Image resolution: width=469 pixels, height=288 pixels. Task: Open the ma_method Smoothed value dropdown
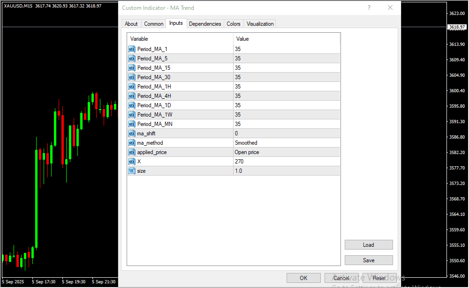tap(287, 143)
